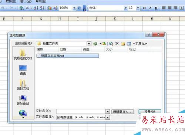The width and height of the screenshot is (185, 135).
Task: Click the network places globe icon
Action: [23, 113]
